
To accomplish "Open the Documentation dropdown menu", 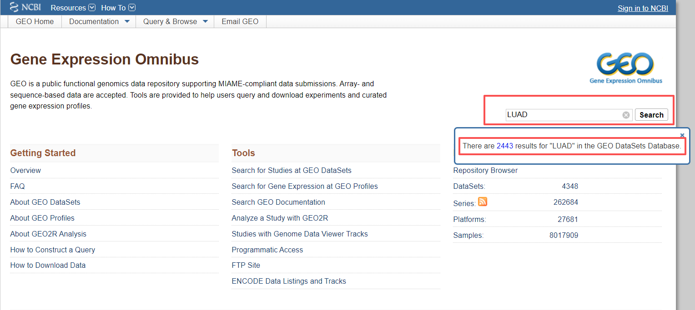I will pos(99,21).
